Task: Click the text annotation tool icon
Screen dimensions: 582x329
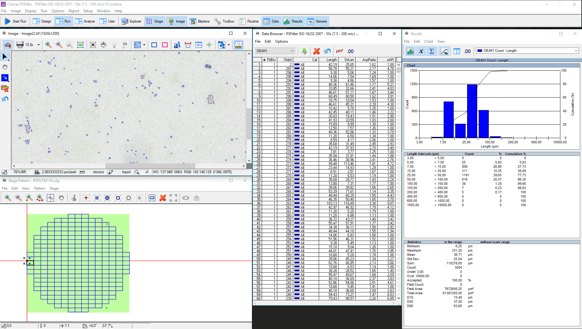Action: click(x=177, y=45)
